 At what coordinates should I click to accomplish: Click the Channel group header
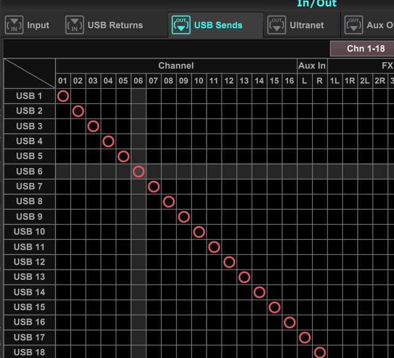[176, 66]
